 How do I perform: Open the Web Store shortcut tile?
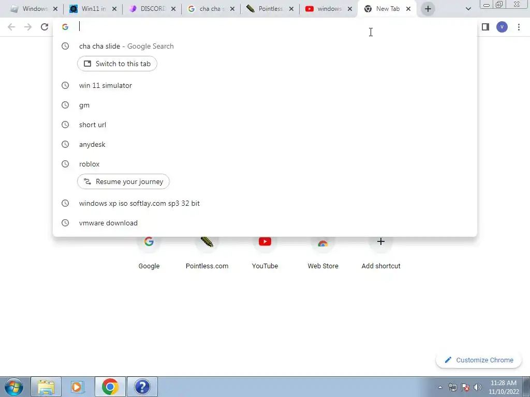coord(323,252)
